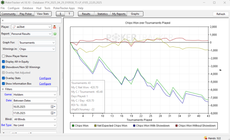The image size is (230, 140).
Task: Open the Results tab
Action: (x=86, y=14)
